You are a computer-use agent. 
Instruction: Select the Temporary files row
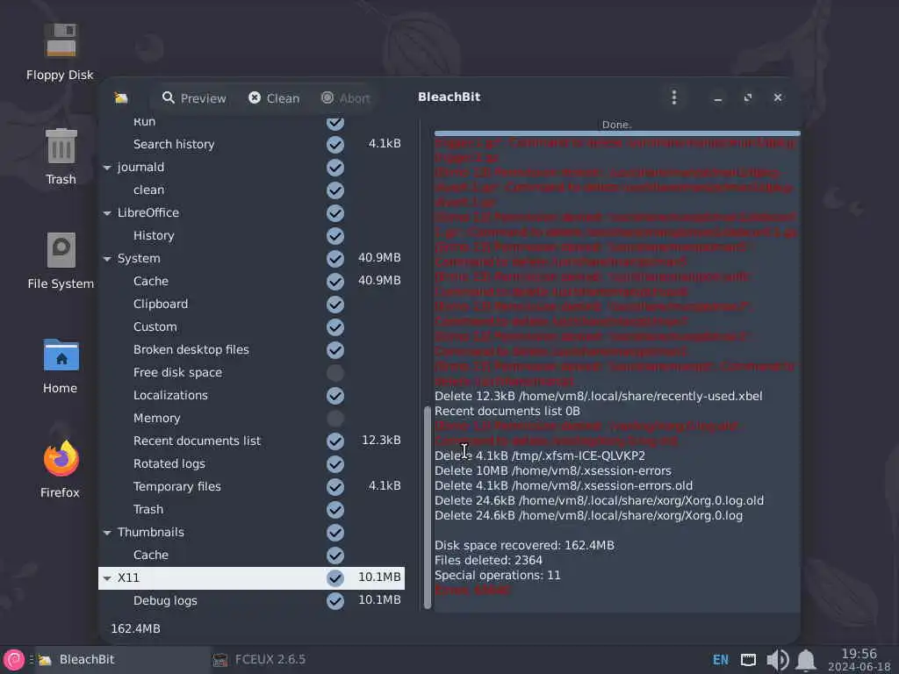click(x=251, y=486)
